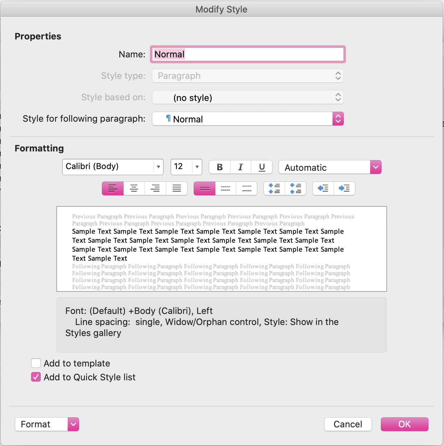
Task: Open the Calibri (Body) font dropdown
Action: (158, 167)
